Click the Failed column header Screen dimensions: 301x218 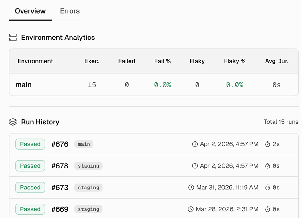pos(127,61)
